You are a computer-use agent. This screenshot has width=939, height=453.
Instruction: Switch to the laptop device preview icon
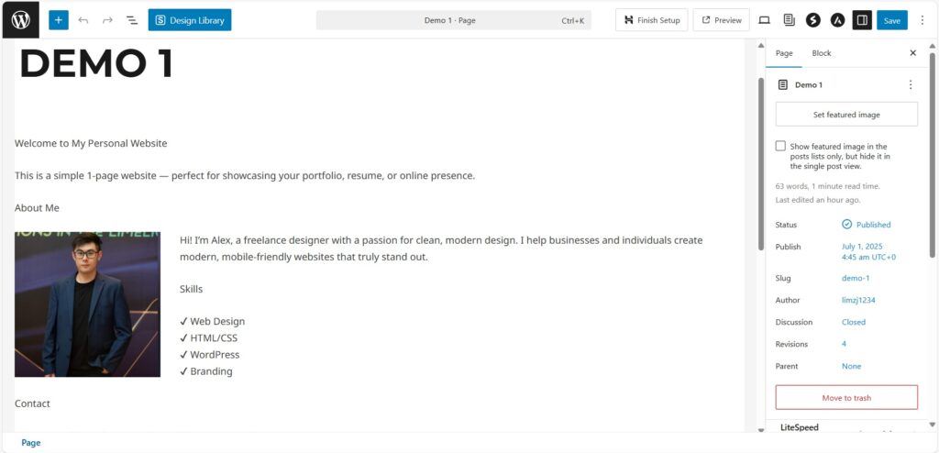coord(764,20)
